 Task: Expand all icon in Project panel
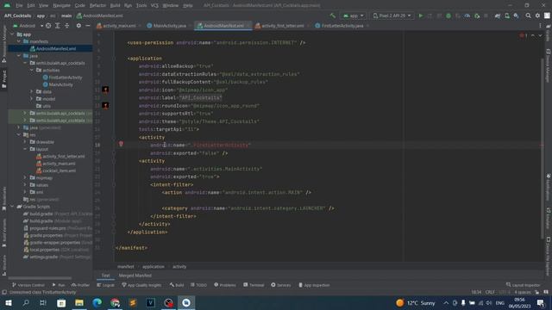(58, 26)
